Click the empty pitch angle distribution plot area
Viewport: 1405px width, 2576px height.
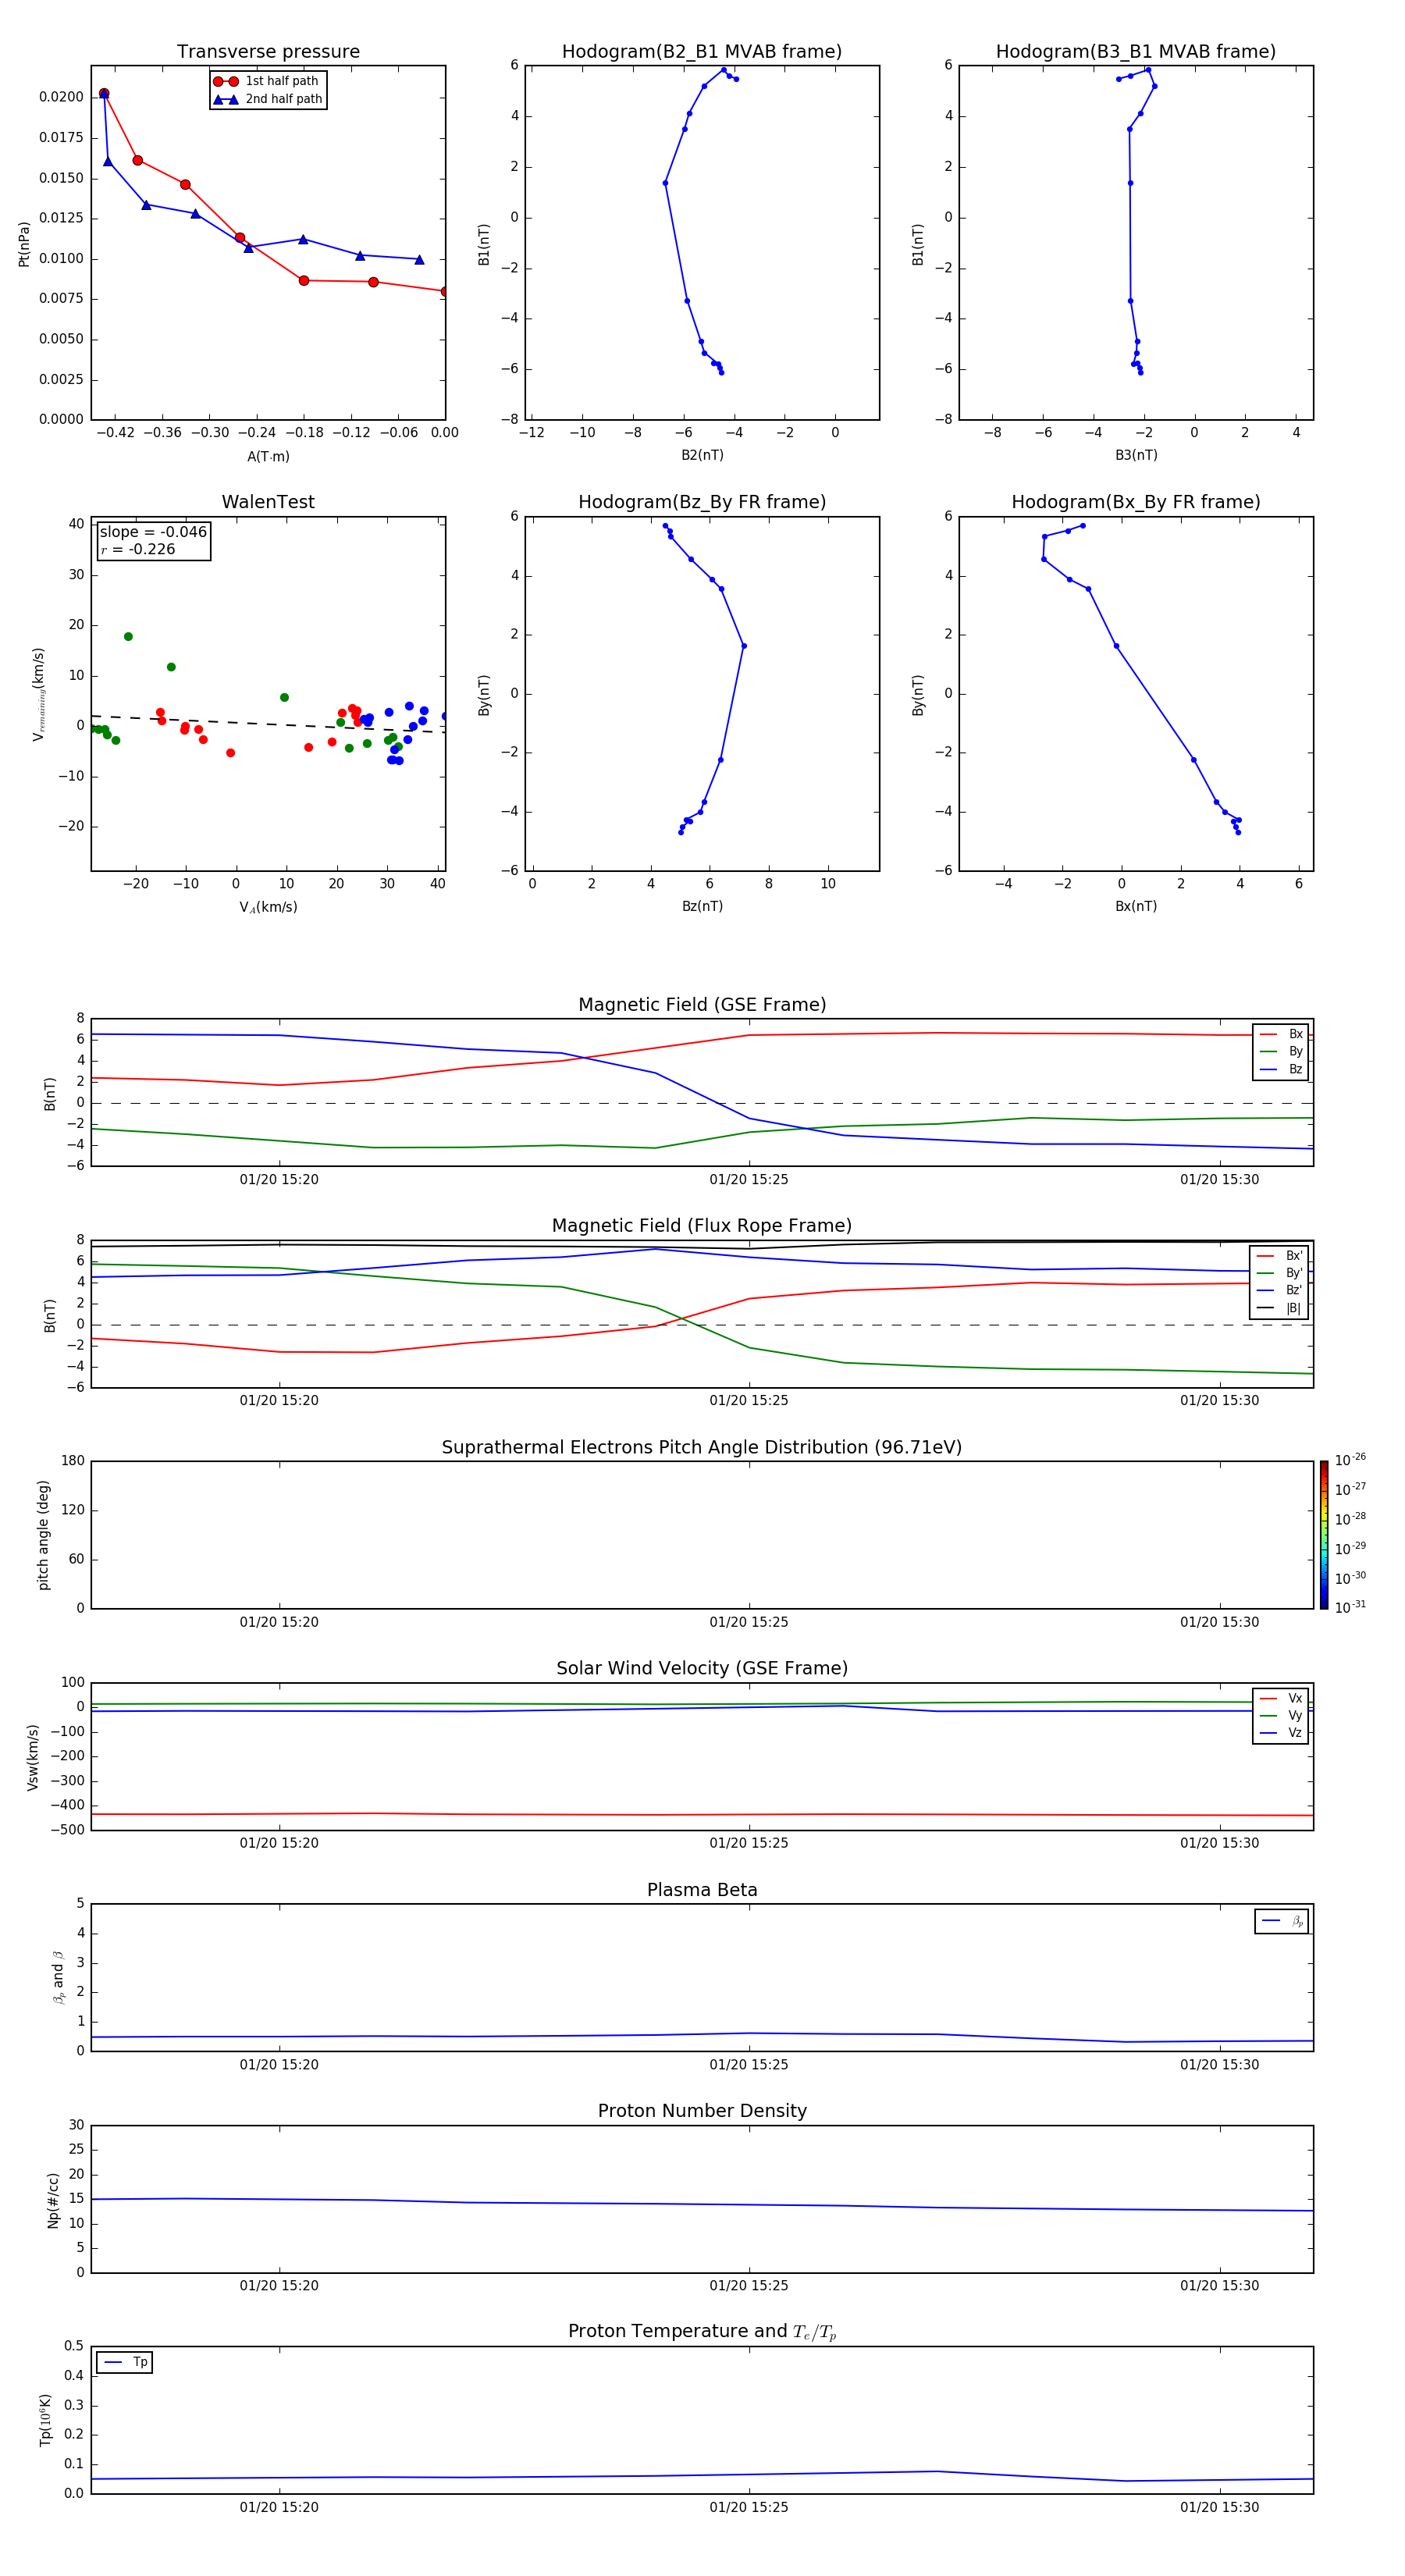(x=702, y=1535)
